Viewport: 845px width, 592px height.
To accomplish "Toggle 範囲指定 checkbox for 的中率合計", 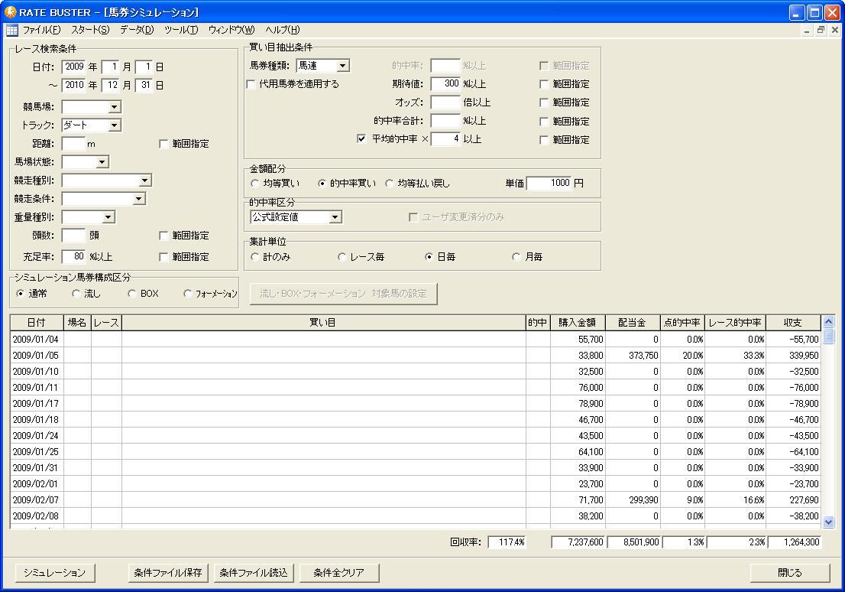I will tap(544, 122).
